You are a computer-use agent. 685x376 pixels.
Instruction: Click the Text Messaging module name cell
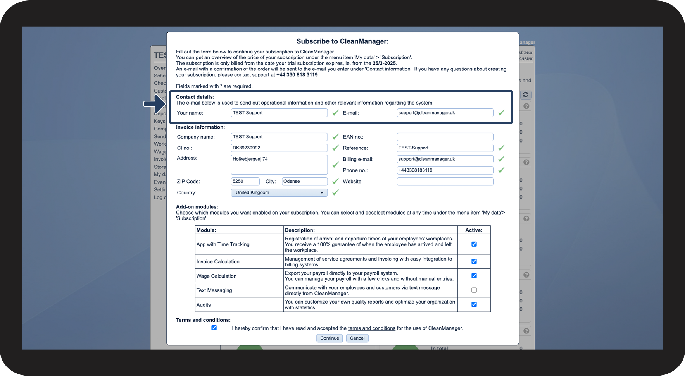tap(239, 290)
